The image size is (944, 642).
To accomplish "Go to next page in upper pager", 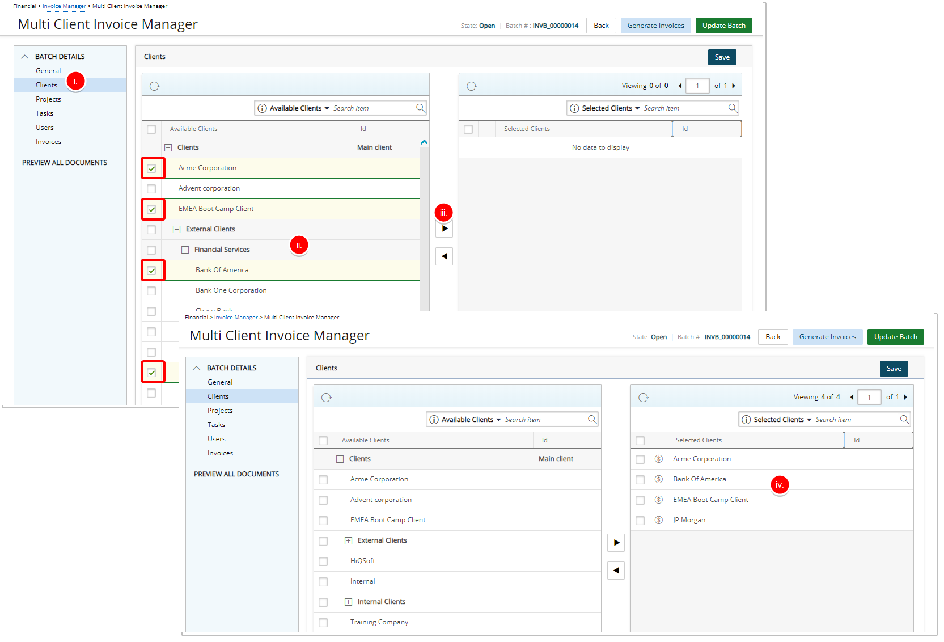I will click(734, 86).
